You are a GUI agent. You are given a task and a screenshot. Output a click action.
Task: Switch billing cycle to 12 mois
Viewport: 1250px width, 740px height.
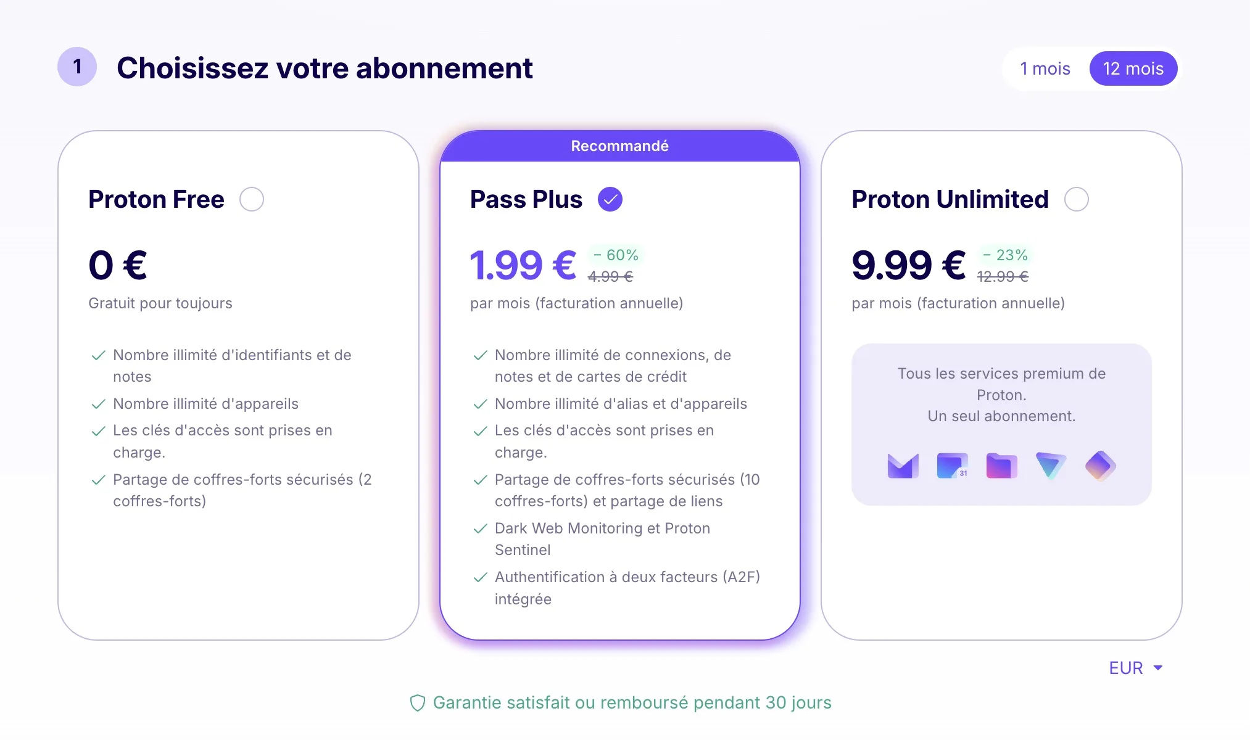pyautogui.click(x=1133, y=68)
